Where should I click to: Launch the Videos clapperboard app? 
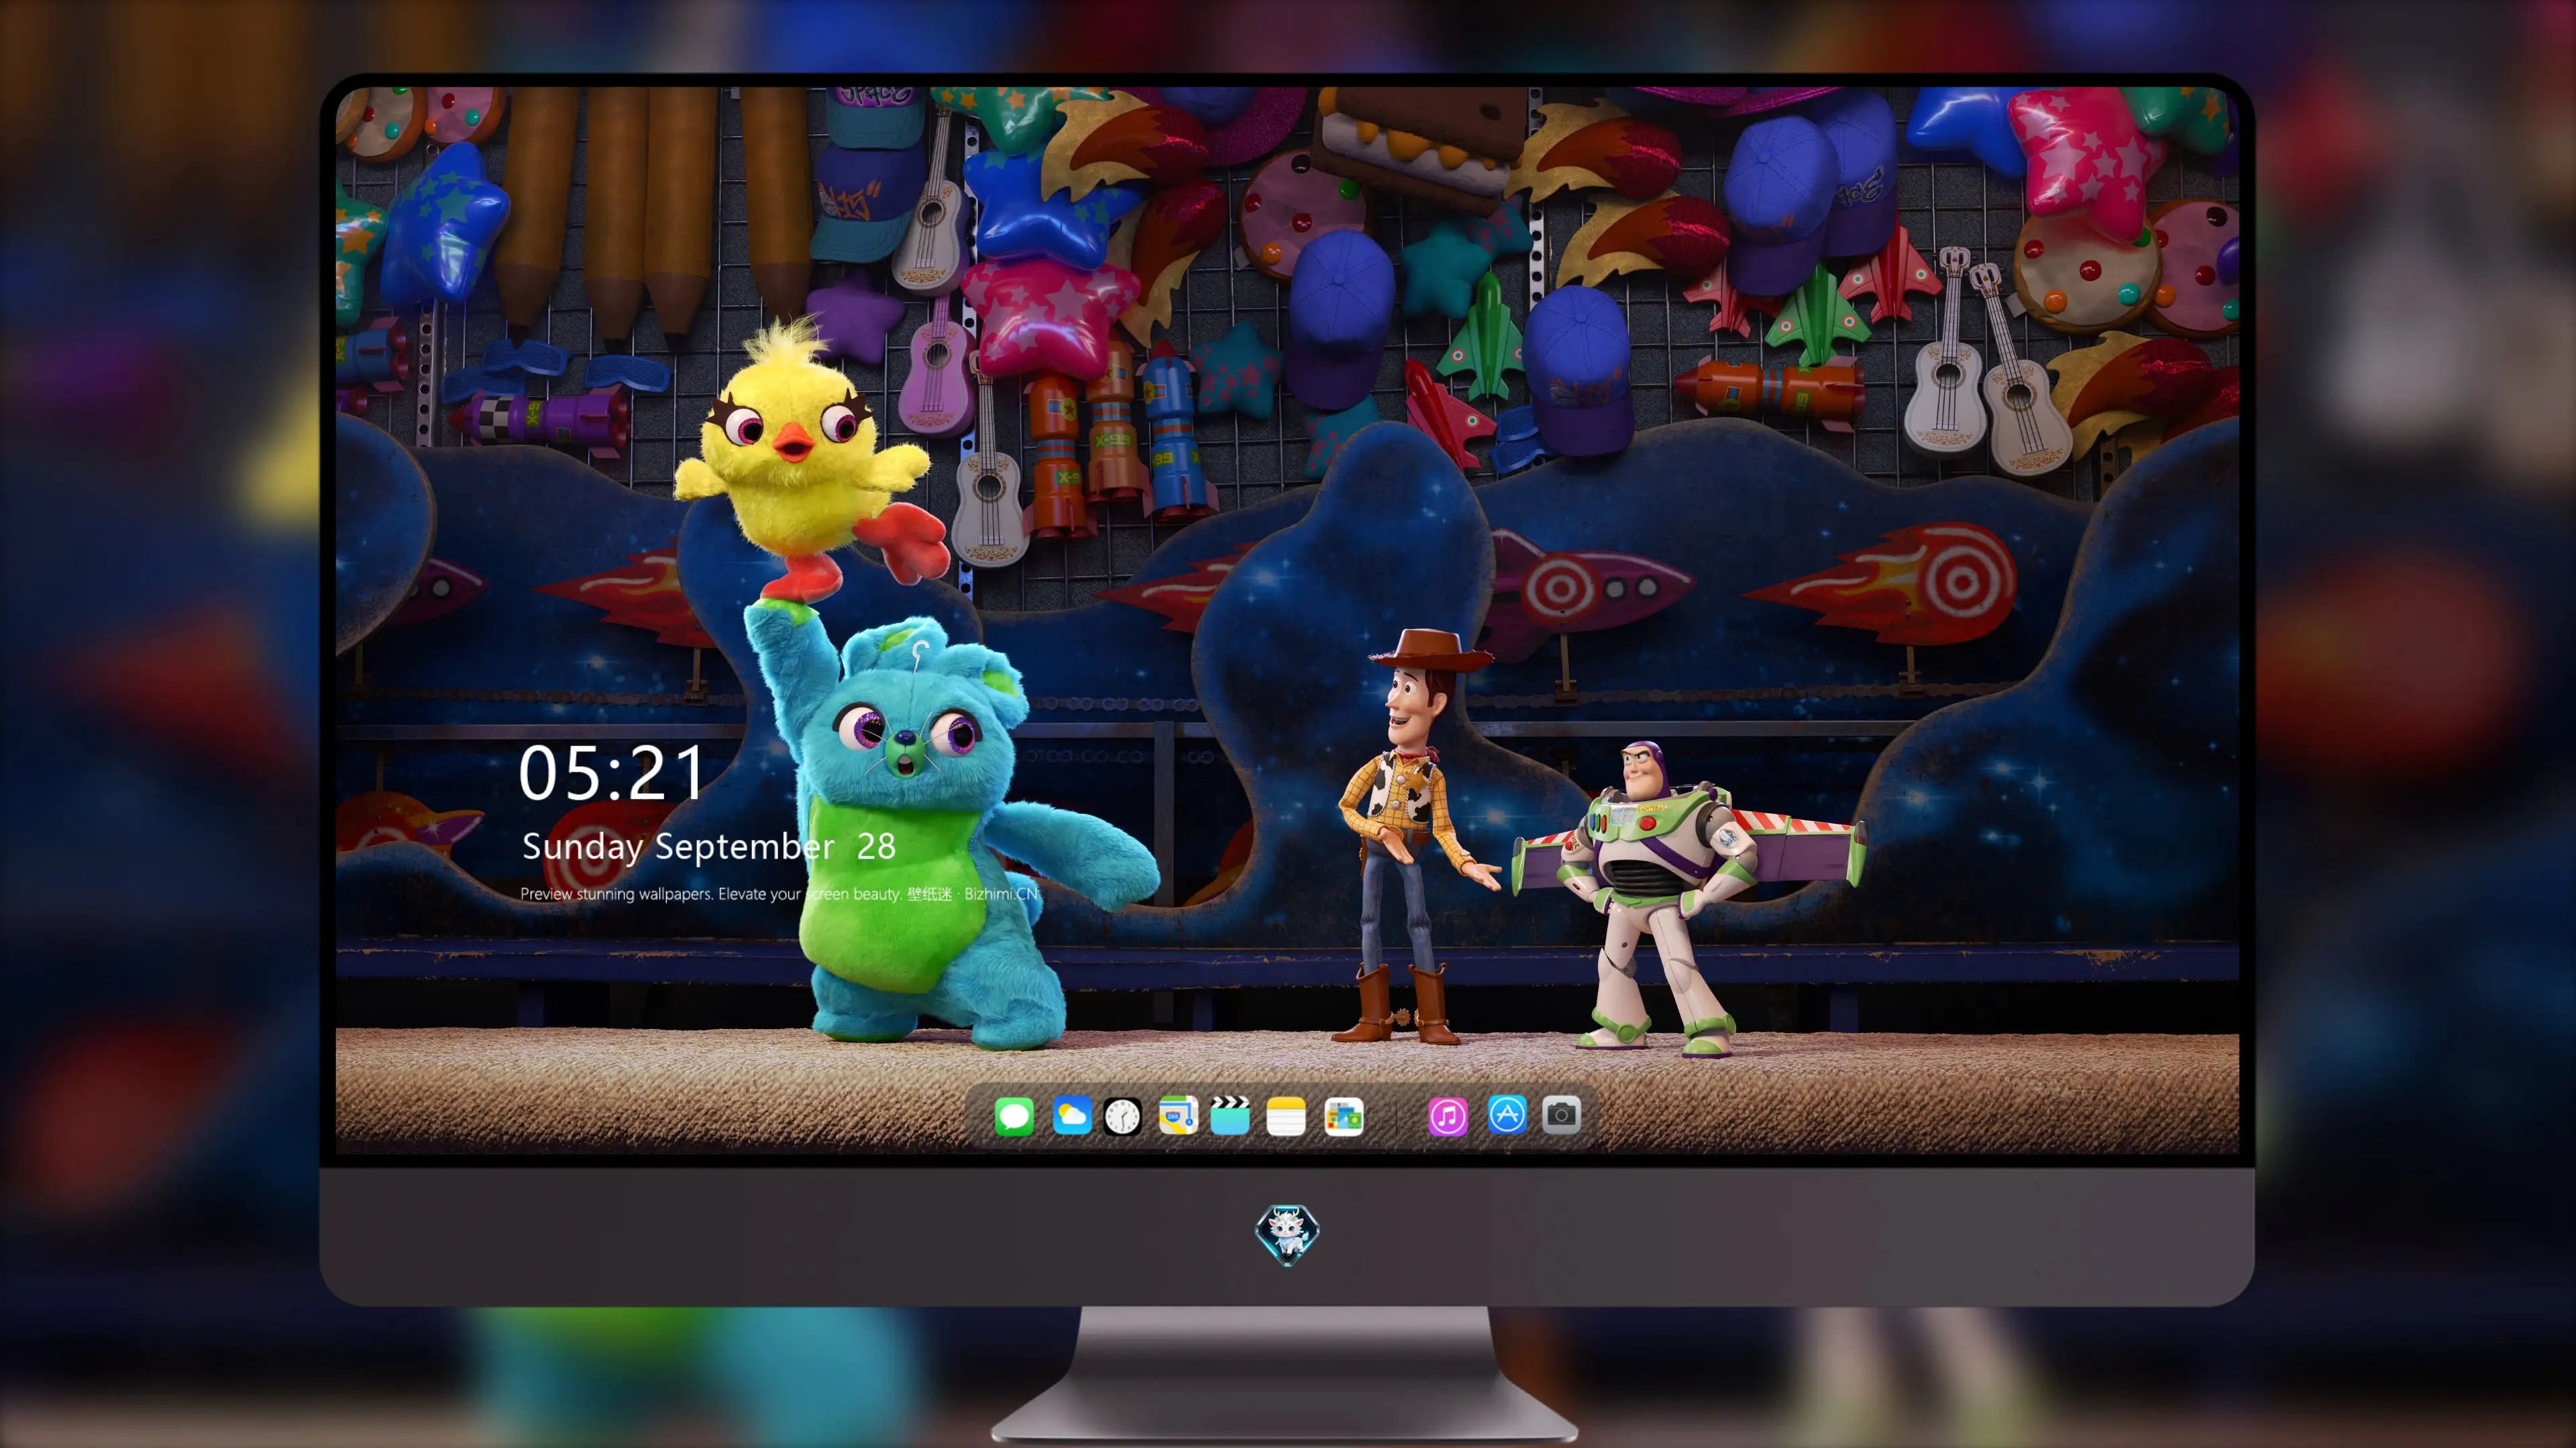(x=1230, y=1115)
